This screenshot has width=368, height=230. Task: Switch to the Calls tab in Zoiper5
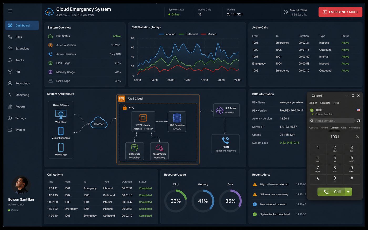[344, 128]
